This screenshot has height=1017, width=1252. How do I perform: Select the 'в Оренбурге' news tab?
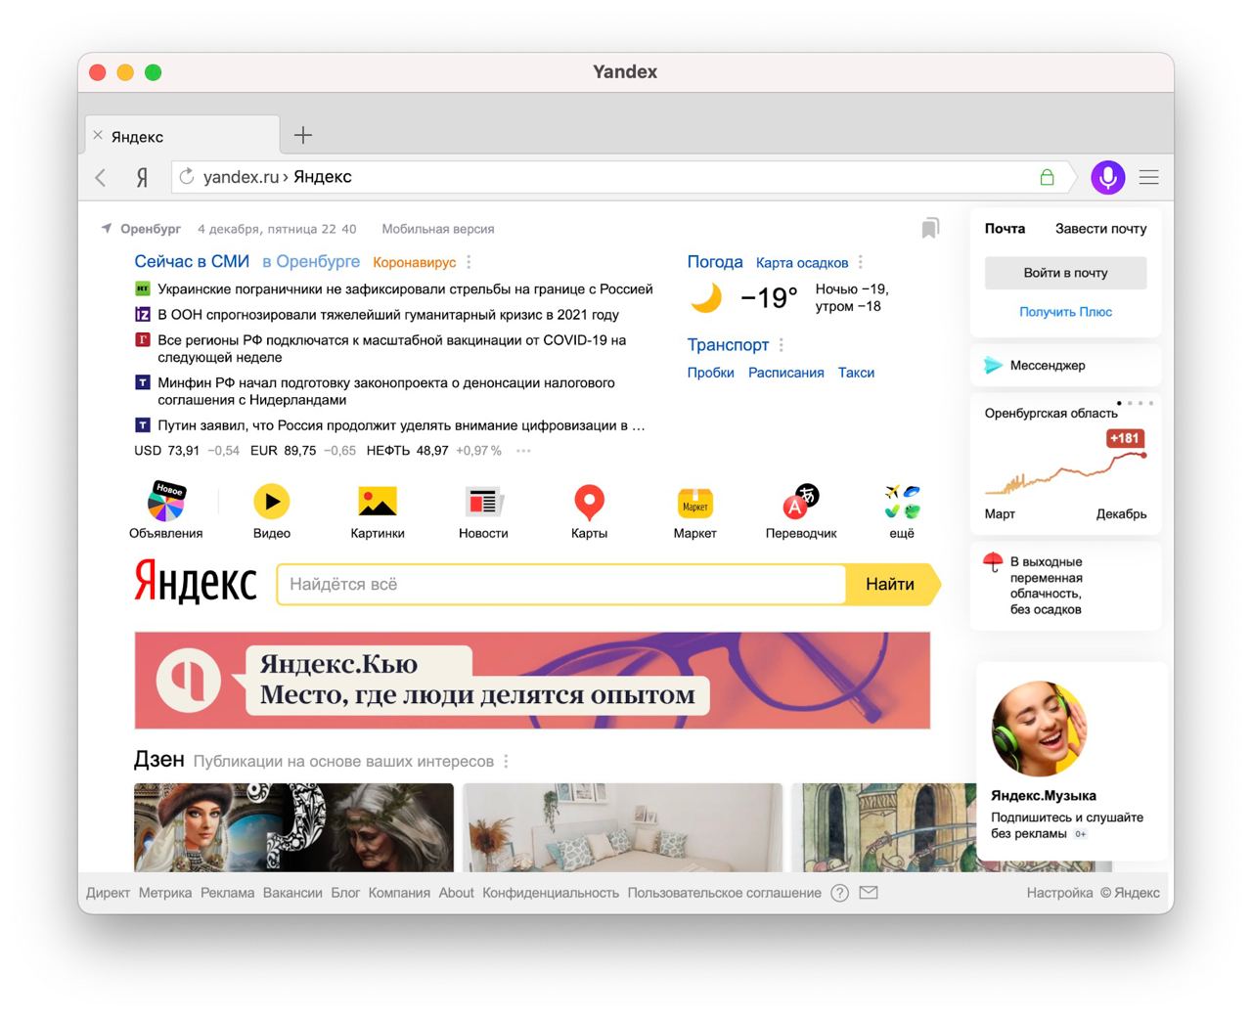click(x=311, y=261)
